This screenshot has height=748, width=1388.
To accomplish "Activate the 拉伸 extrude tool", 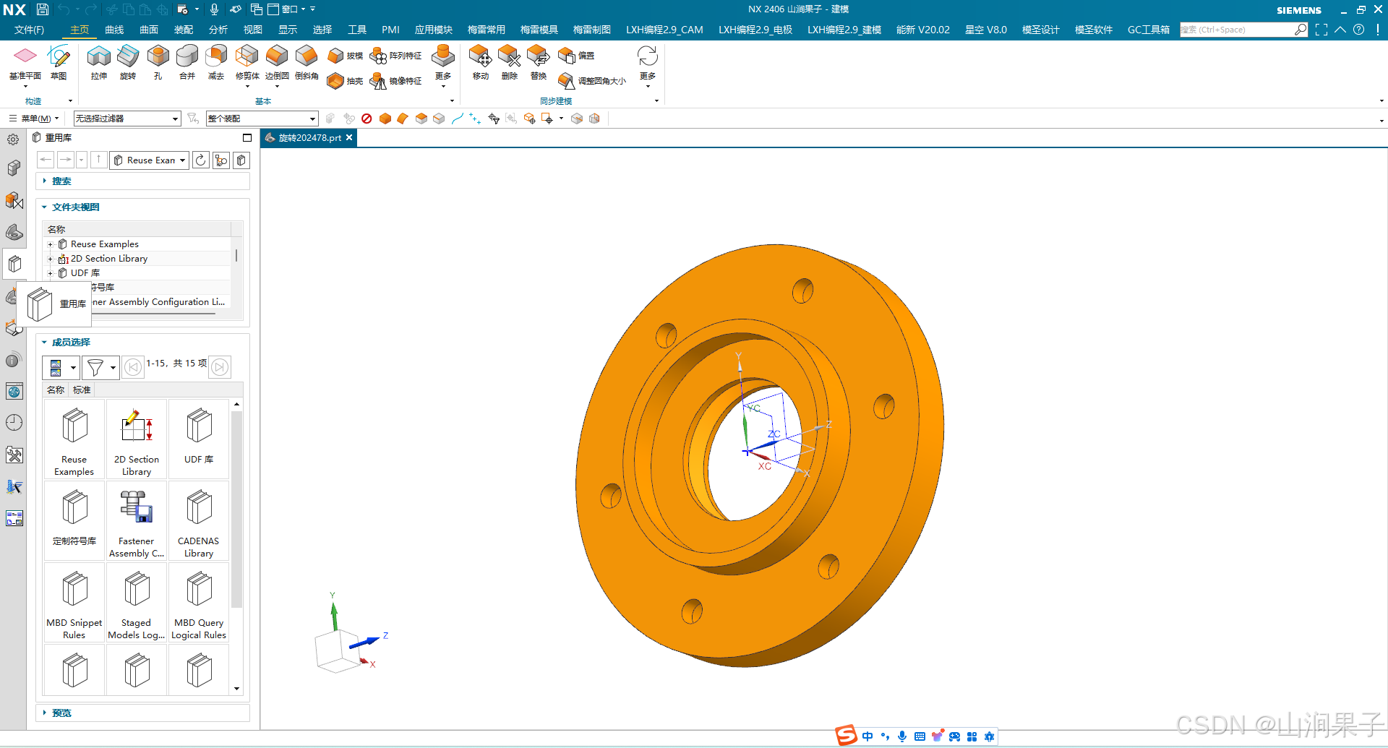I will pos(99,62).
